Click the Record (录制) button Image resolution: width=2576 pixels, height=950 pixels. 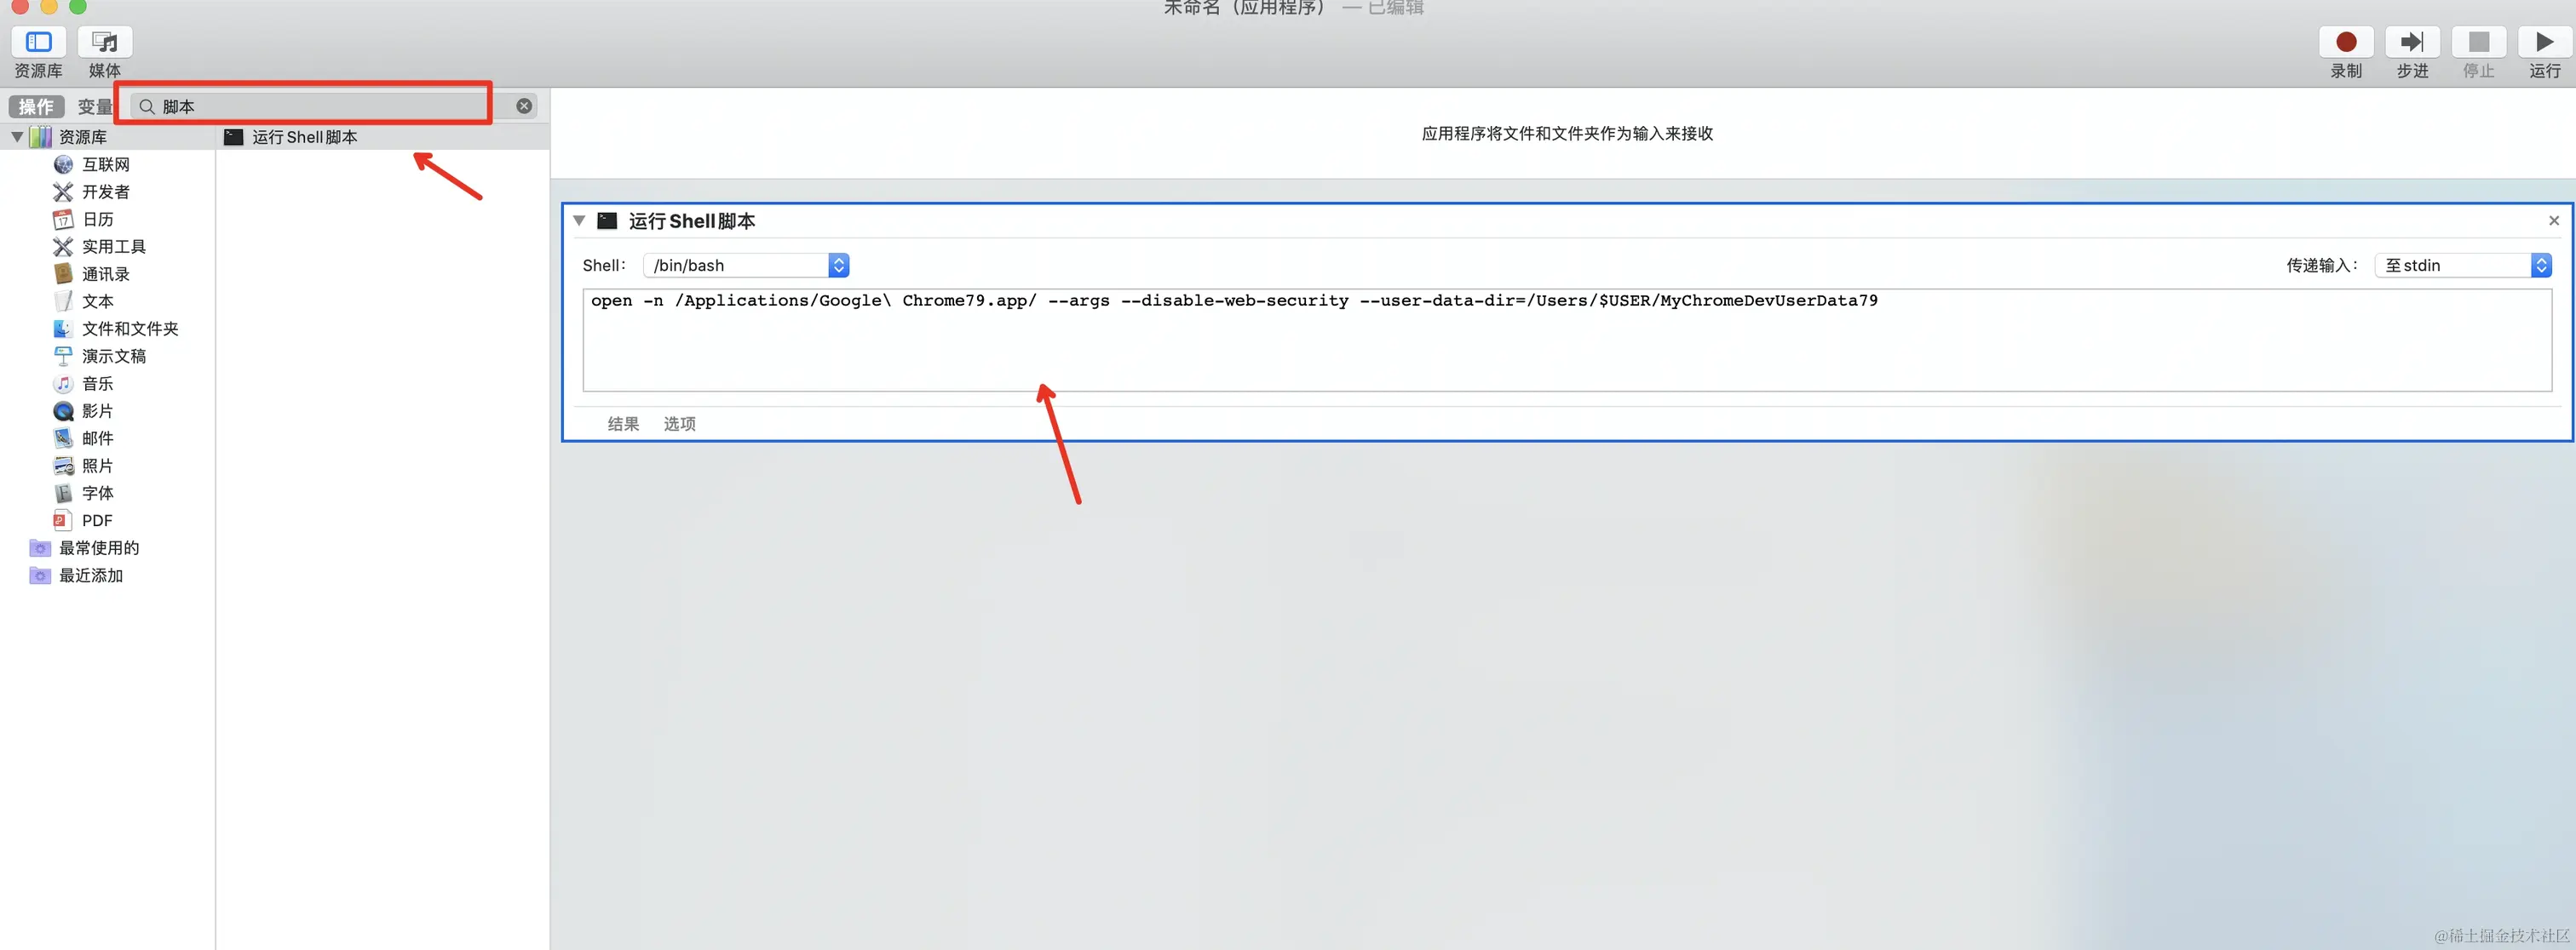[x=2345, y=42]
